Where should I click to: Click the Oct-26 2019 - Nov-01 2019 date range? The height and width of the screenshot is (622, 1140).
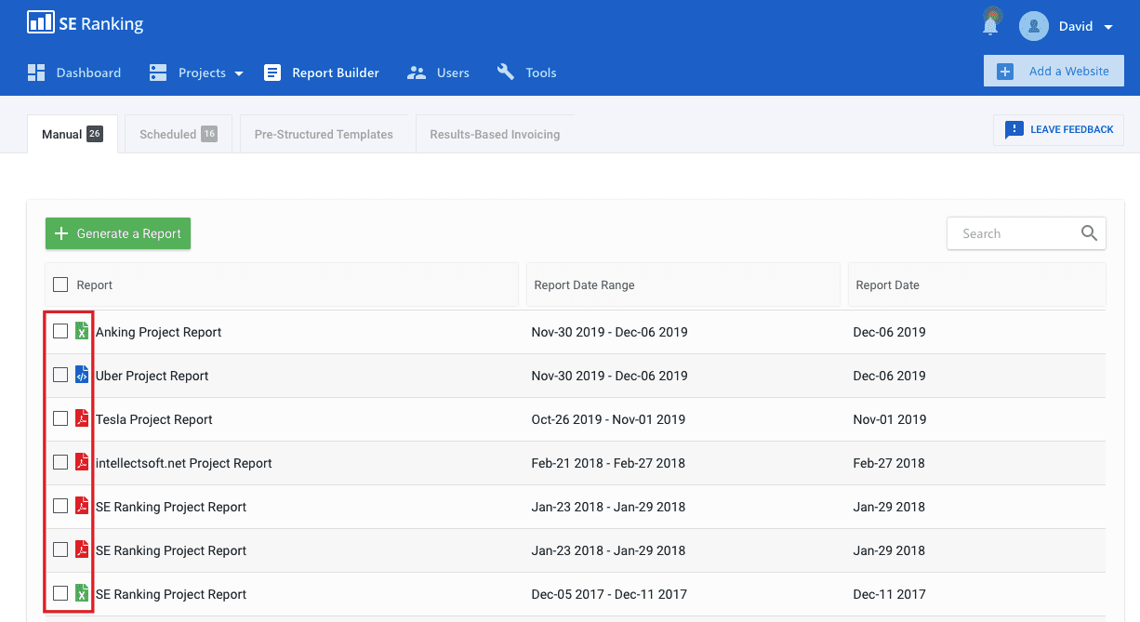[x=608, y=419]
